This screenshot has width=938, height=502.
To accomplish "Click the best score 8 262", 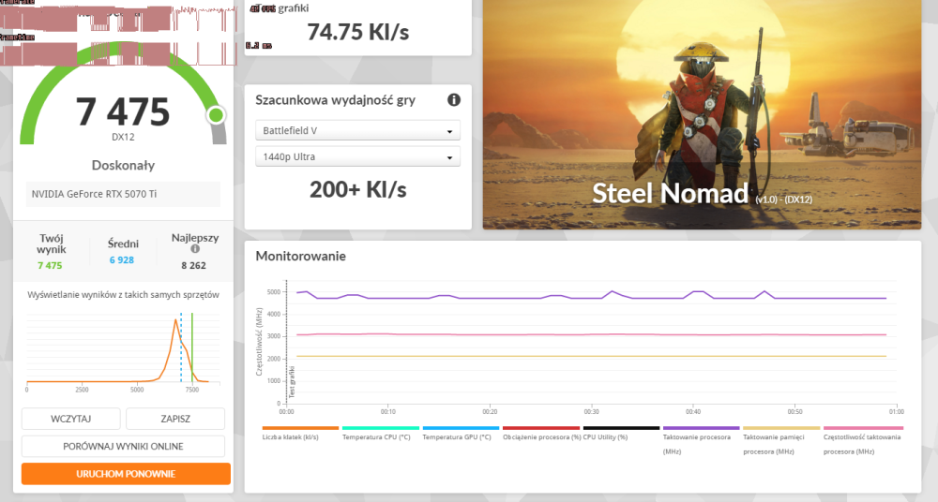I will coord(194,265).
